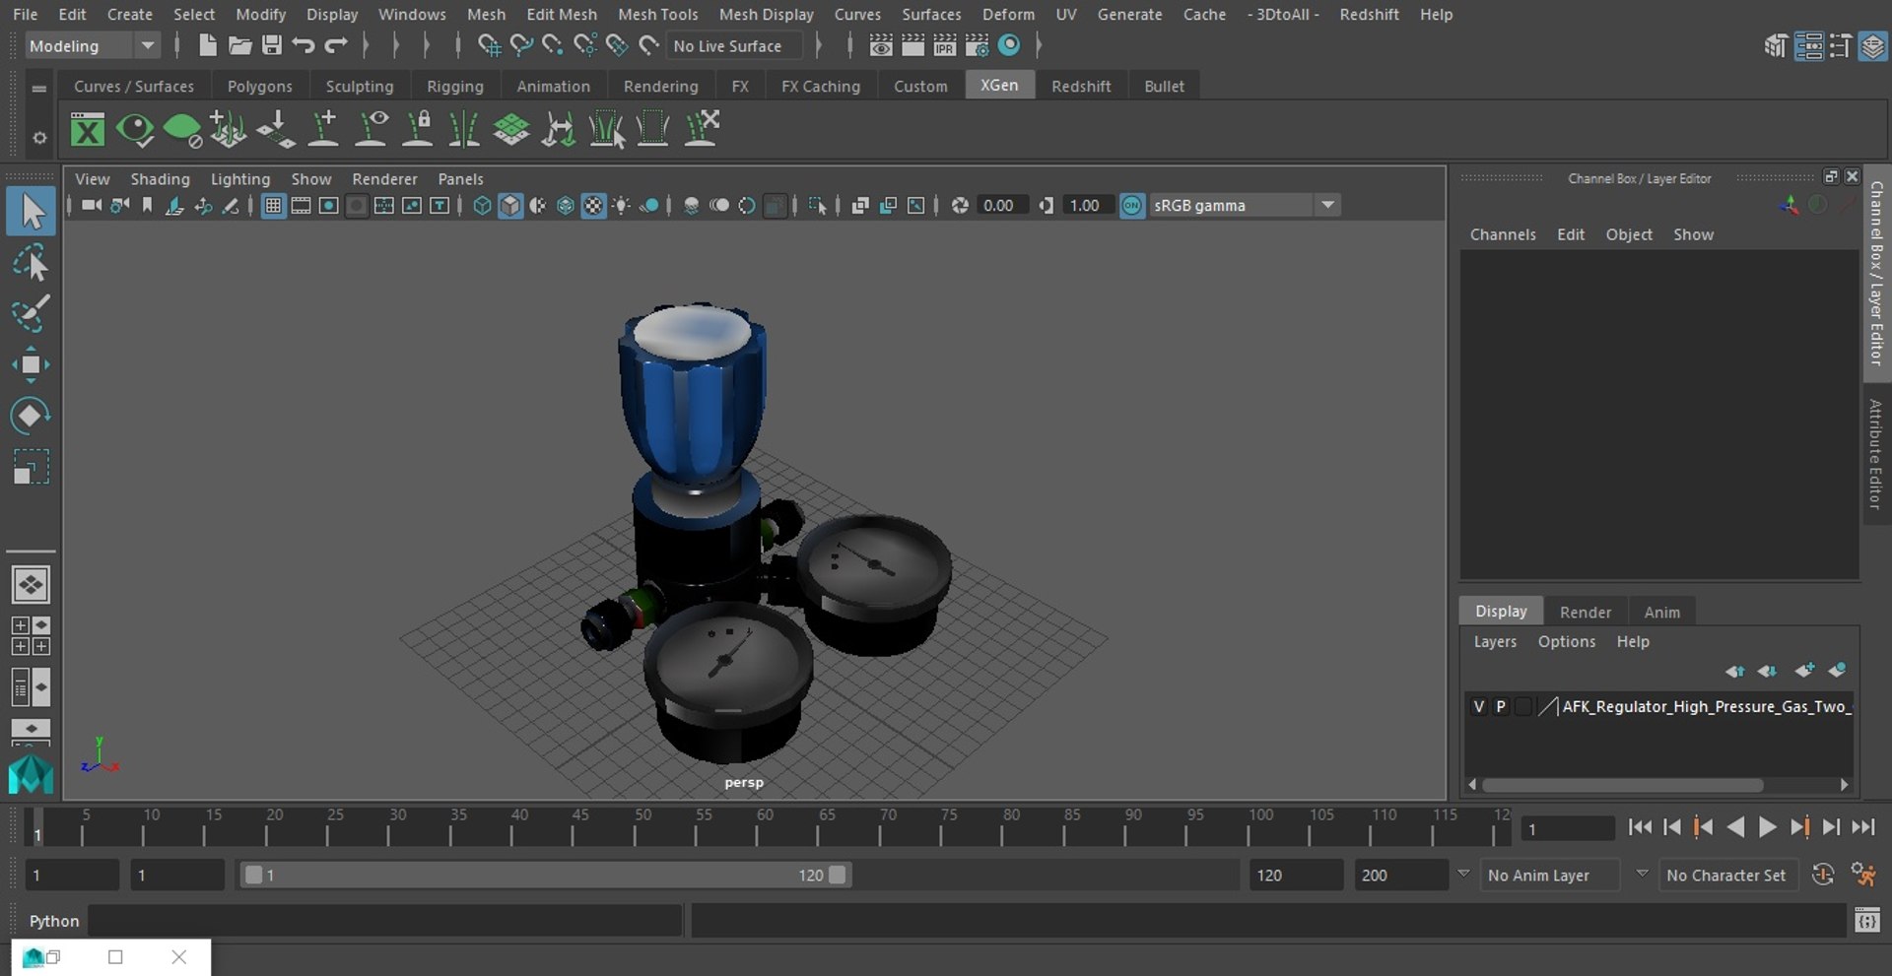1892x976 pixels.
Task: Open the Character Set options icon
Action: [1863, 875]
